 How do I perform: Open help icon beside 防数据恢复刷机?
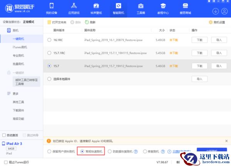coord(136,151)
